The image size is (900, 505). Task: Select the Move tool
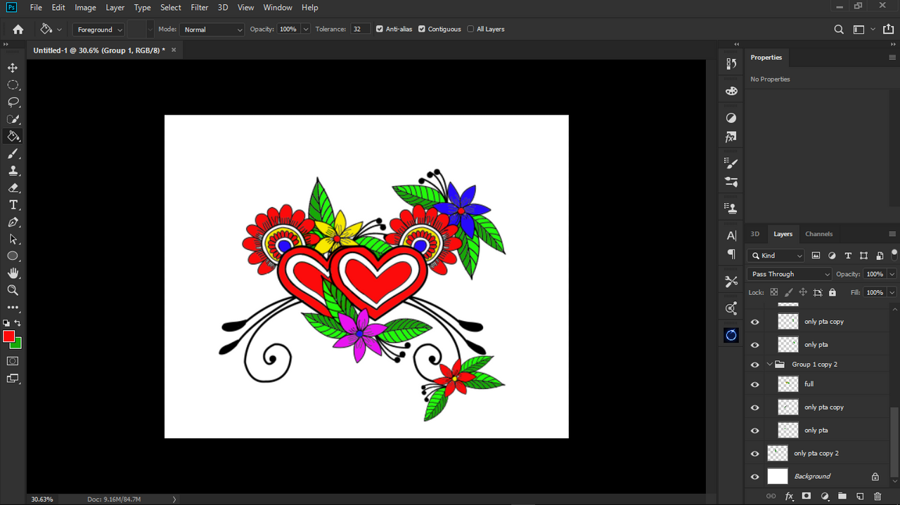coord(13,68)
